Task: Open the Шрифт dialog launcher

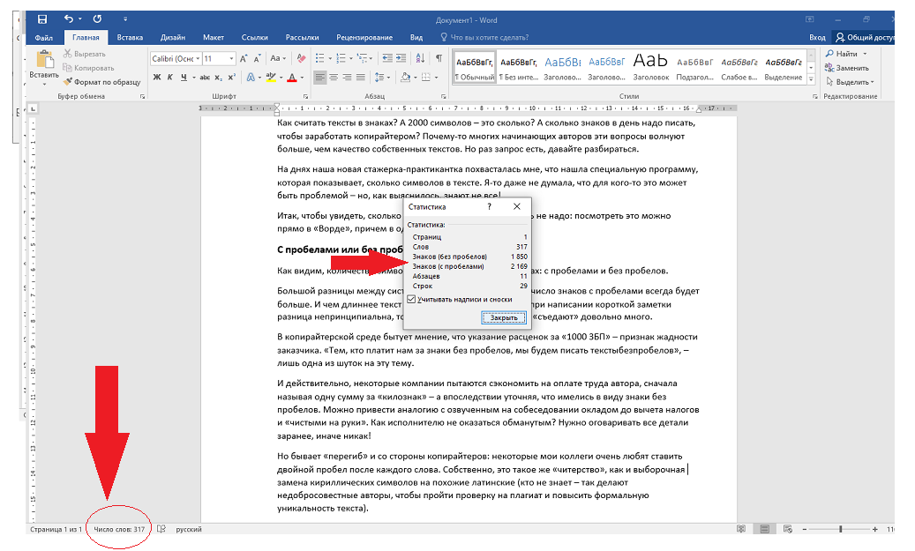Action: click(x=305, y=96)
